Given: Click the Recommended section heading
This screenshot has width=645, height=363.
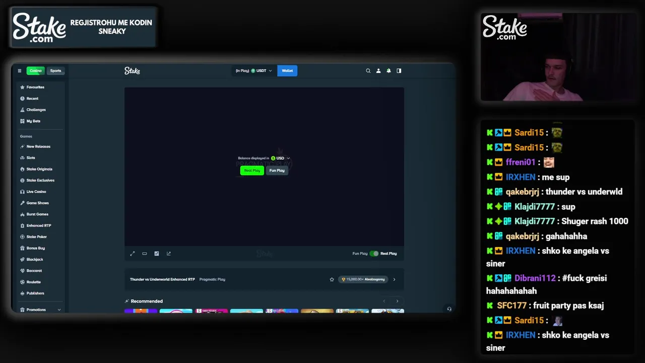Looking at the screenshot, I should (x=147, y=301).
